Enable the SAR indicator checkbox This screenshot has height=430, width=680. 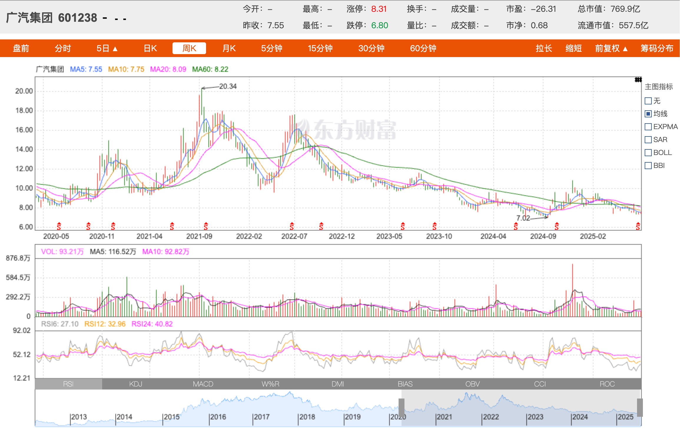click(x=648, y=140)
